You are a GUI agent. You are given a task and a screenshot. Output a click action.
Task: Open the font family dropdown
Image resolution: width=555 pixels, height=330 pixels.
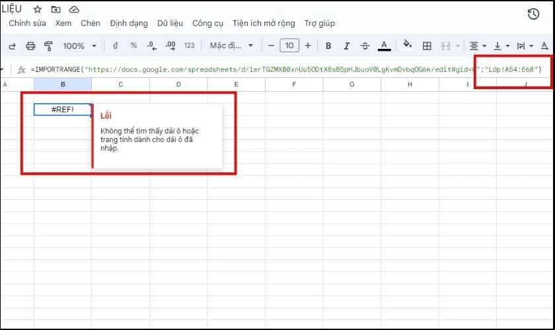click(231, 46)
